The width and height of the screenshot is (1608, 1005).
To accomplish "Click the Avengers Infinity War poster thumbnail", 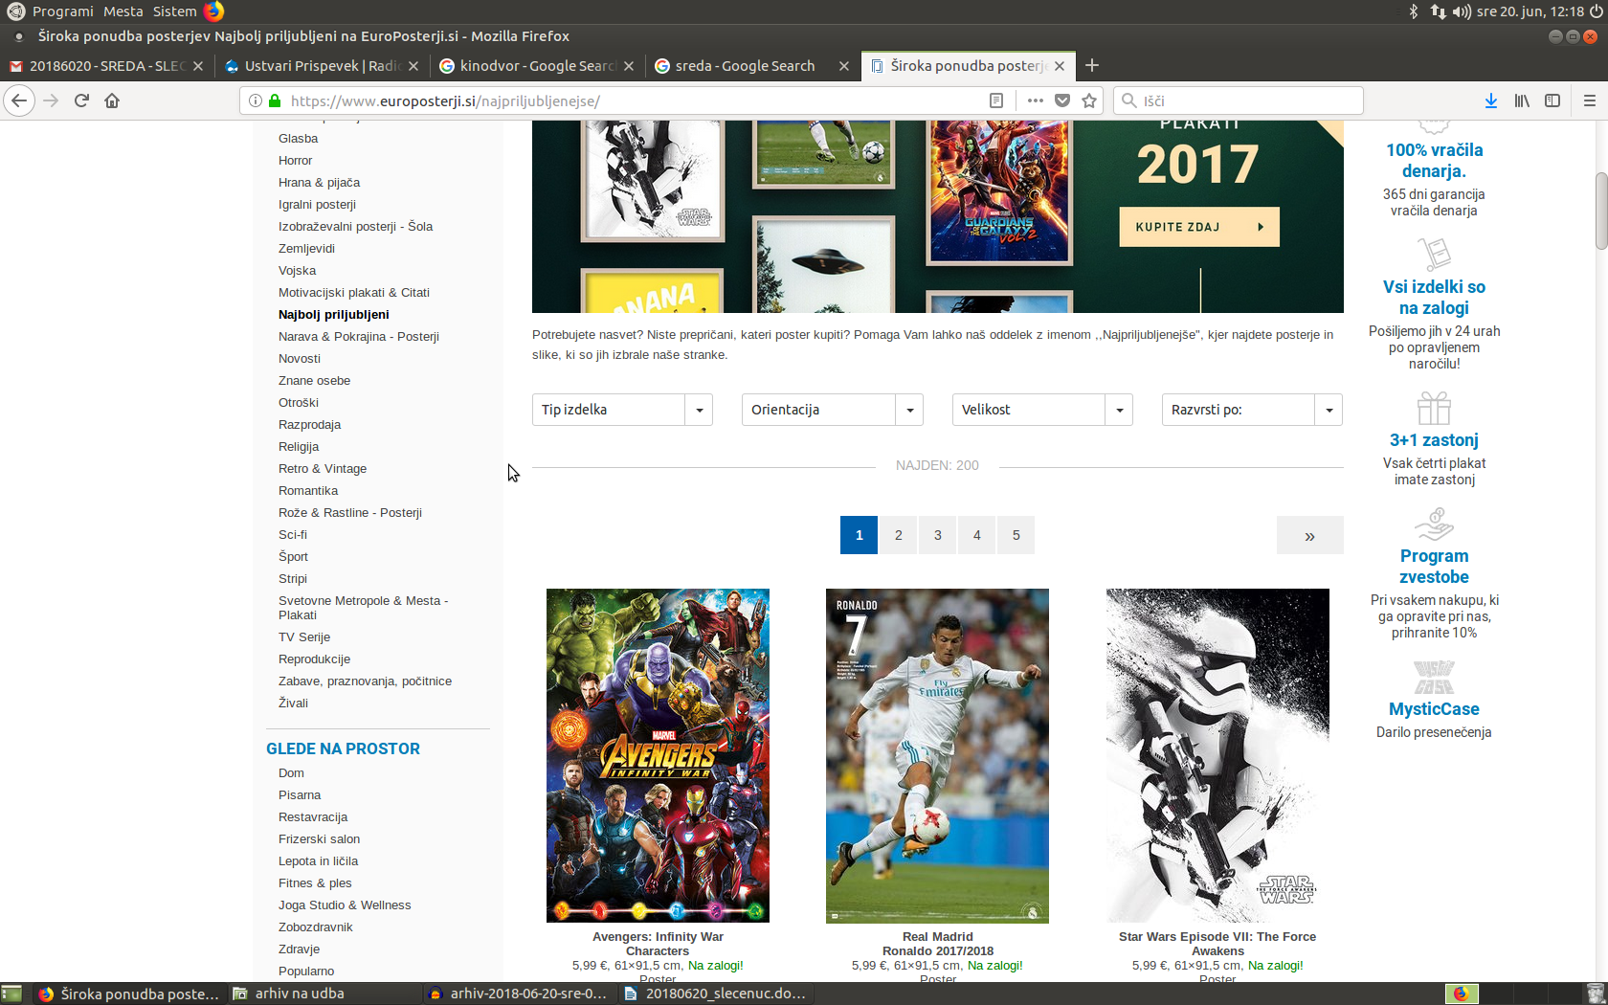I will (x=658, y=755).
